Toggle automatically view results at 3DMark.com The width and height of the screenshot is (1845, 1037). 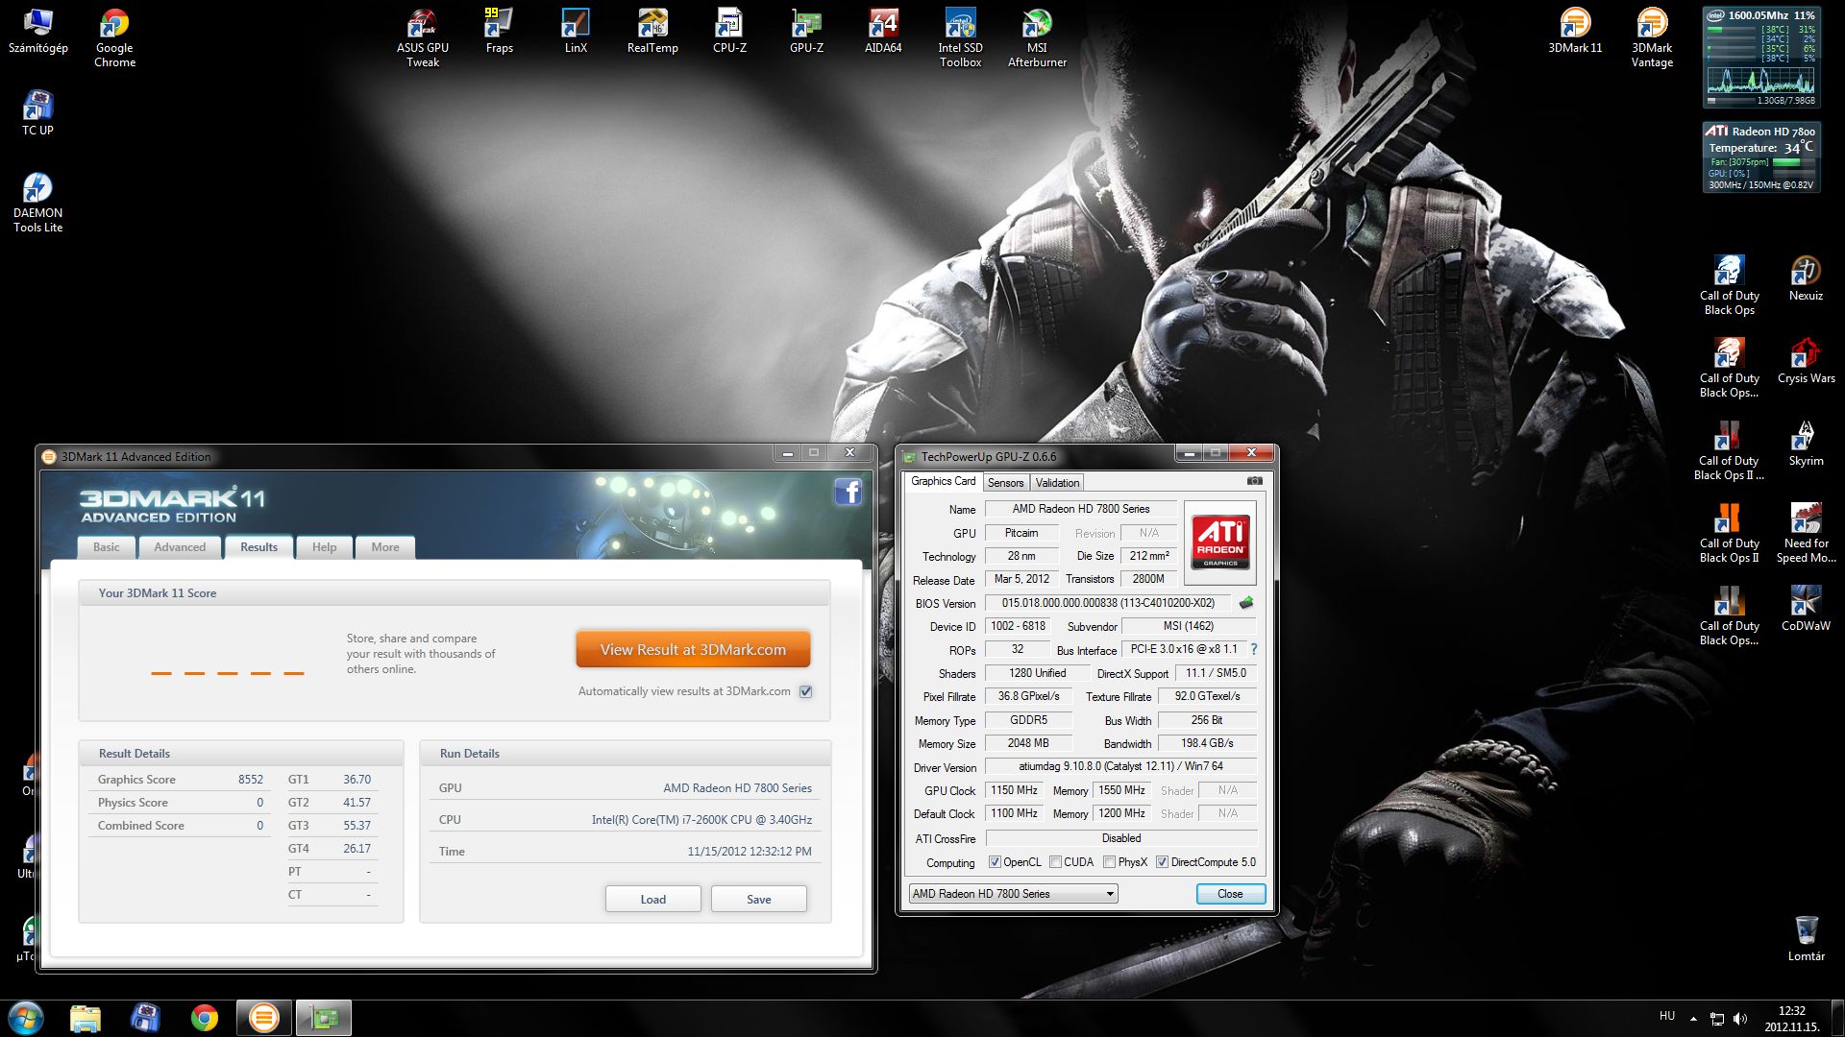pos(805,691)
